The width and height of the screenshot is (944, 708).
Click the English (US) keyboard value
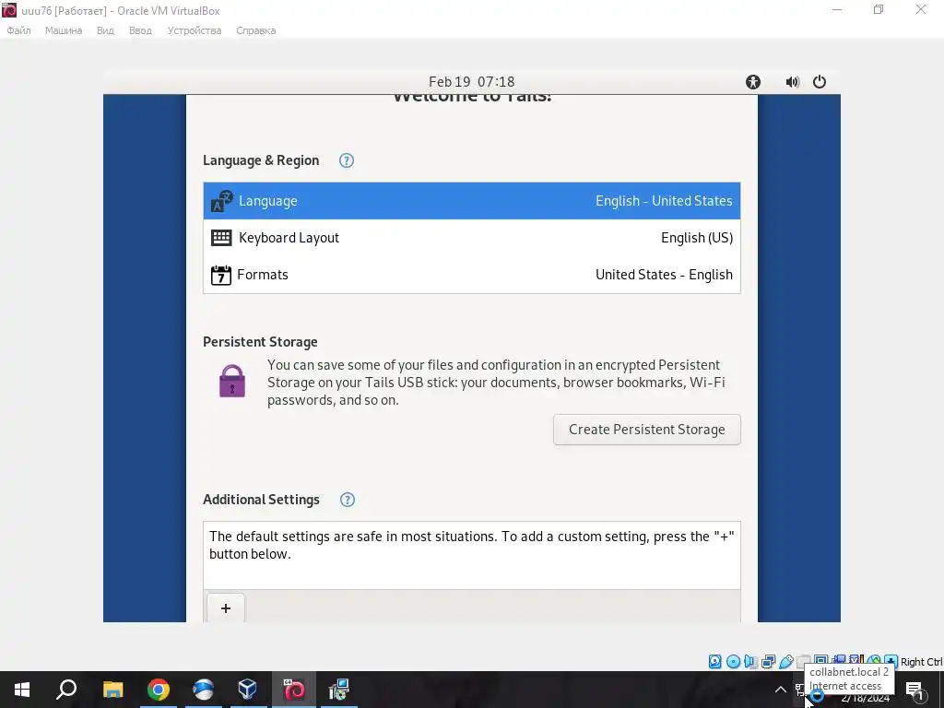coord(697,238)
